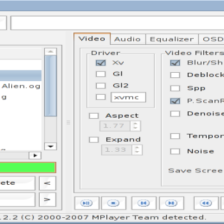Screen dimensions: 224x224
Task: Click the play/pause playback button
Action: (87, 203)
